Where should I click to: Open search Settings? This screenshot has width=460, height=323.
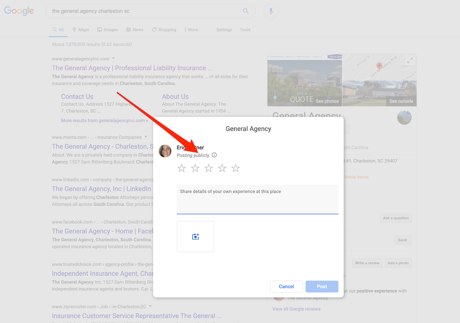224,30
